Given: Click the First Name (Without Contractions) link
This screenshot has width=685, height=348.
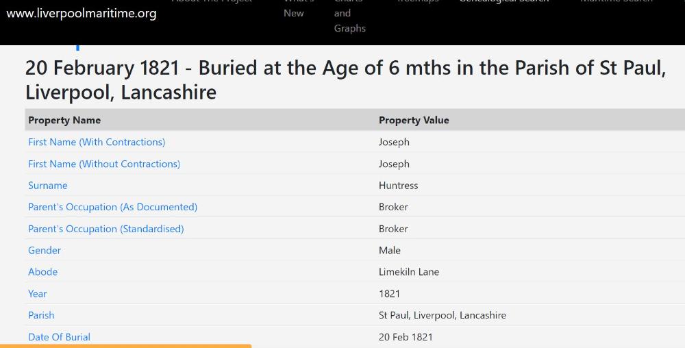Looking at the screenshot, I should pyautogui.click(x=104, y=164).
